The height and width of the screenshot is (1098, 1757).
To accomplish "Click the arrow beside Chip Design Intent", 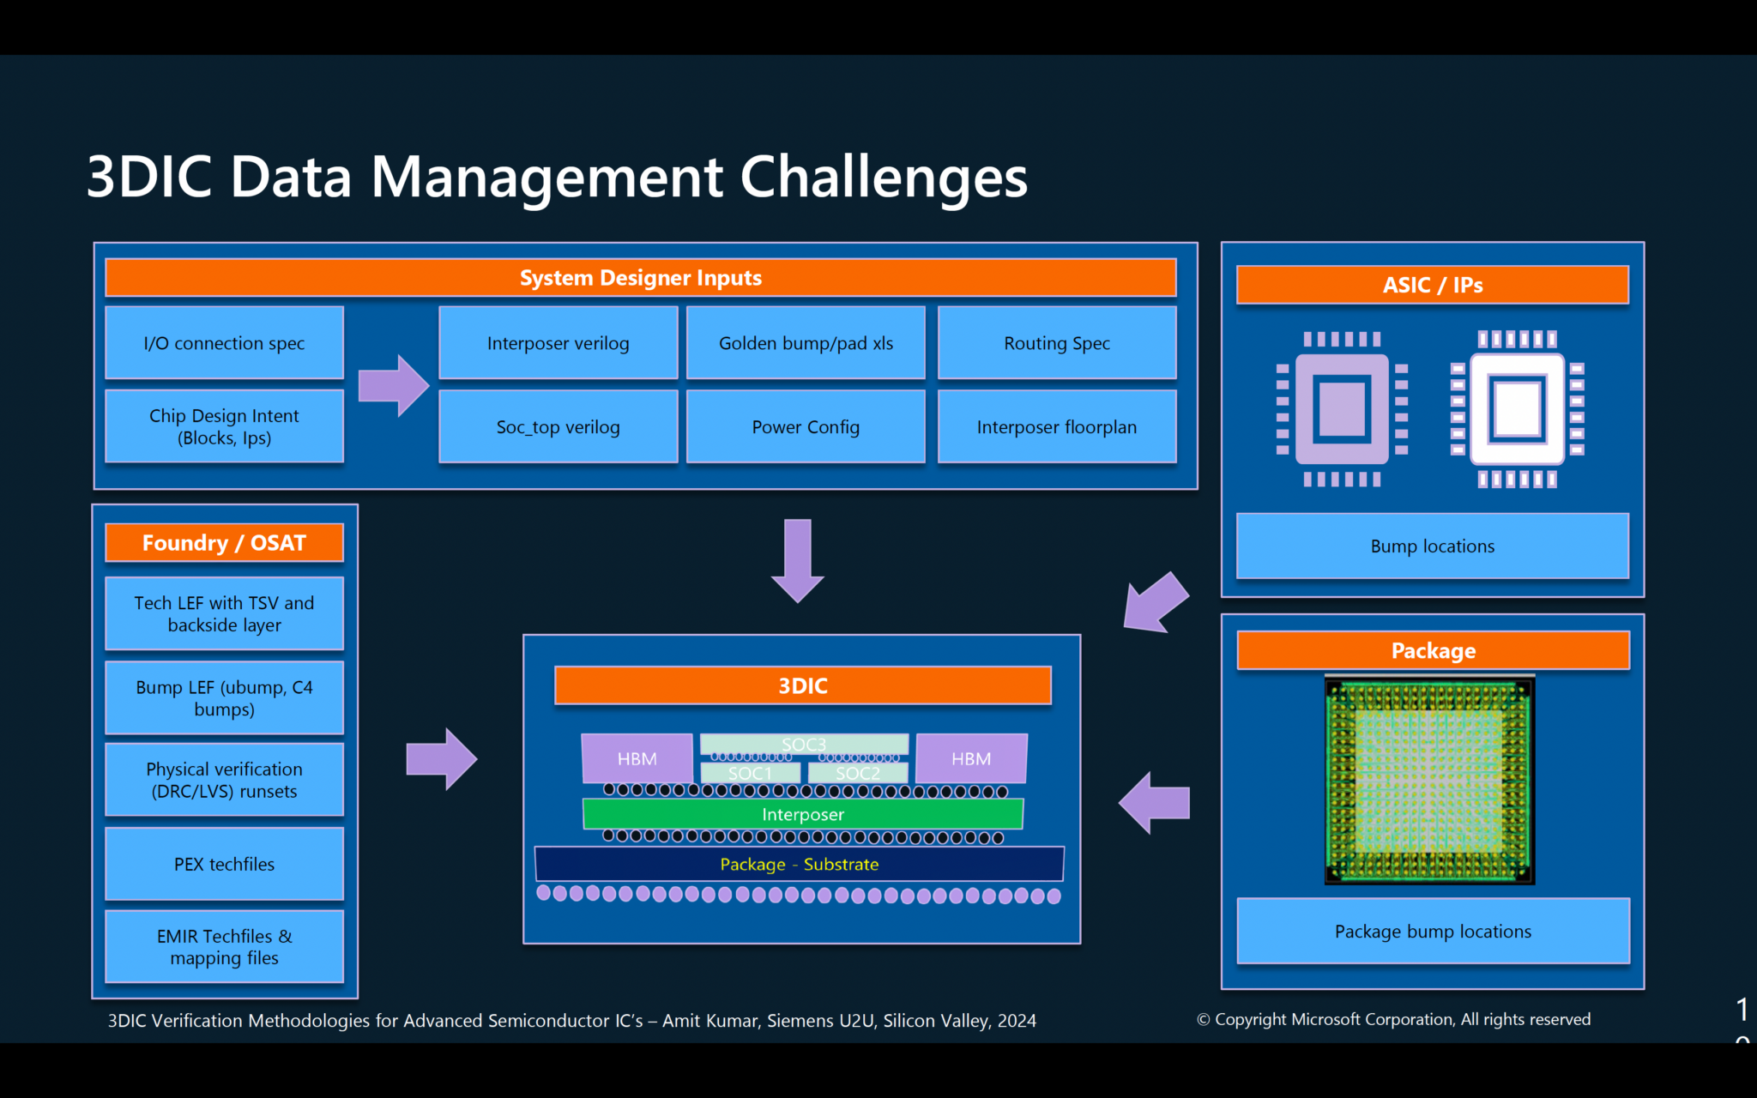I will click(392, 385).
